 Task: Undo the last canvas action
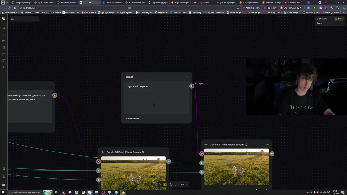coord(171,184)
